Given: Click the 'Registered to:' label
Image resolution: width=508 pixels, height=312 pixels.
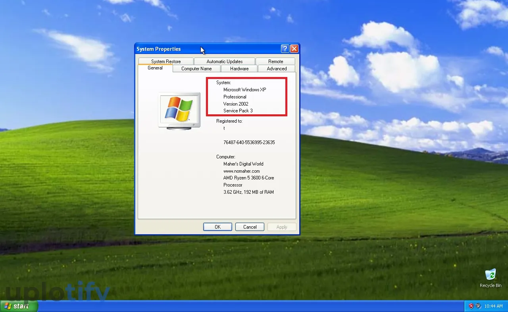Looking at the screenshot, I should 229,121.
